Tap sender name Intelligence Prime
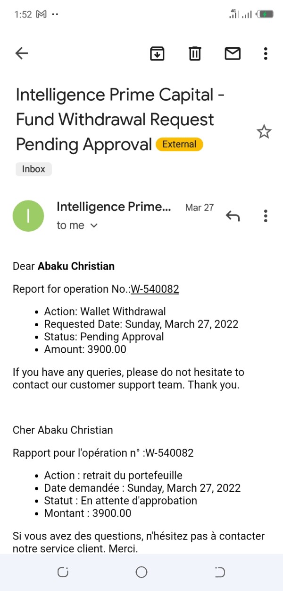This screenshot has width=283, height=591. pyautogui.click(x=114, y=207)
